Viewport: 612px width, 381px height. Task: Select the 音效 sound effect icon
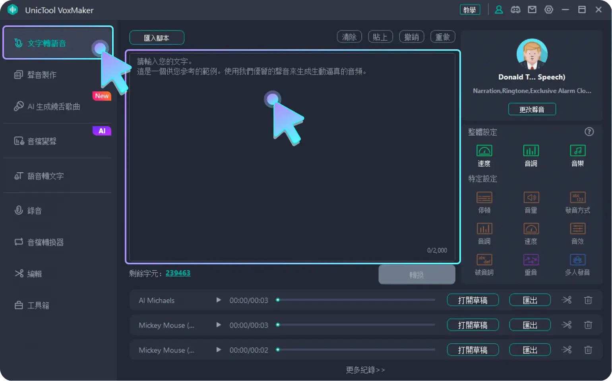coord(578,229)
